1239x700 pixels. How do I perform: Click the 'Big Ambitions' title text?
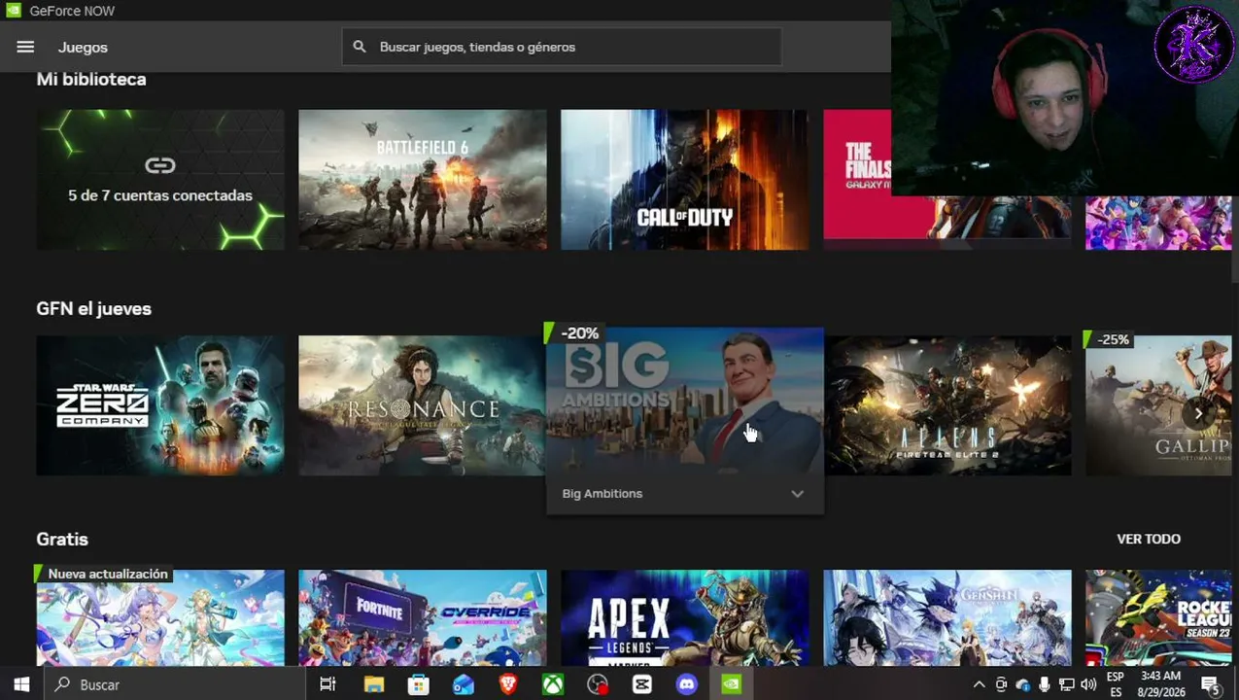[602, 494]
